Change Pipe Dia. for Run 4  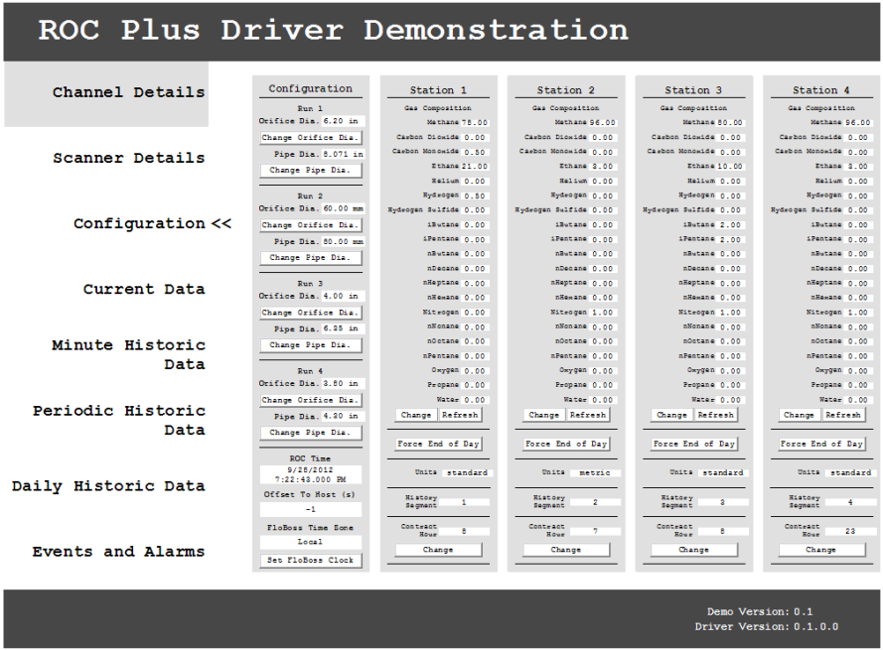pos(310,433)
